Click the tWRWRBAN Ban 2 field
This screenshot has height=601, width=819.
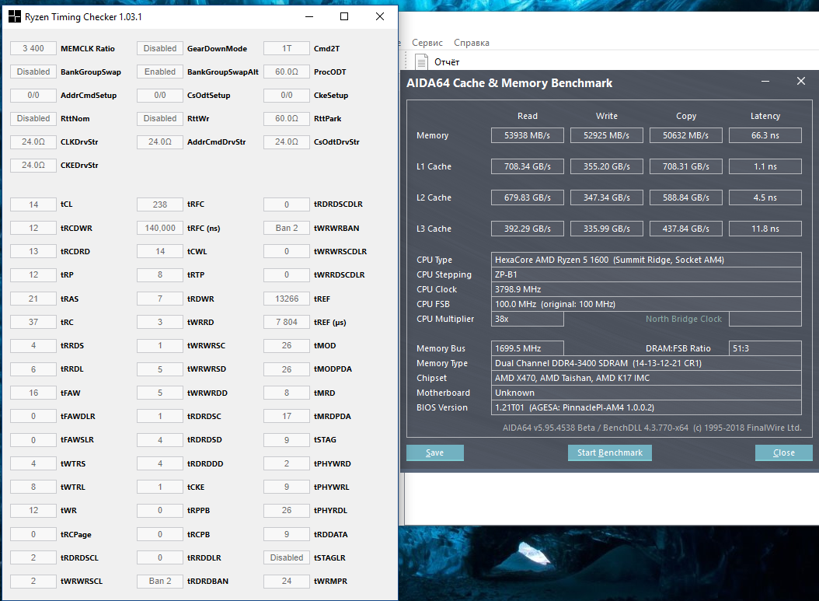[287, 228]
